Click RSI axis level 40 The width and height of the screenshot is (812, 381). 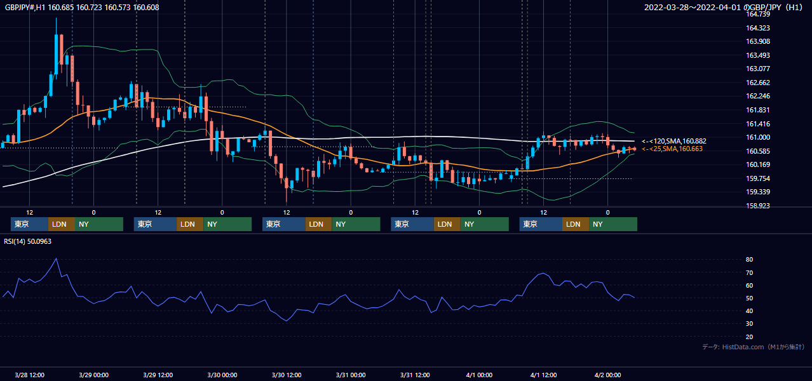(x=750, y=311)
